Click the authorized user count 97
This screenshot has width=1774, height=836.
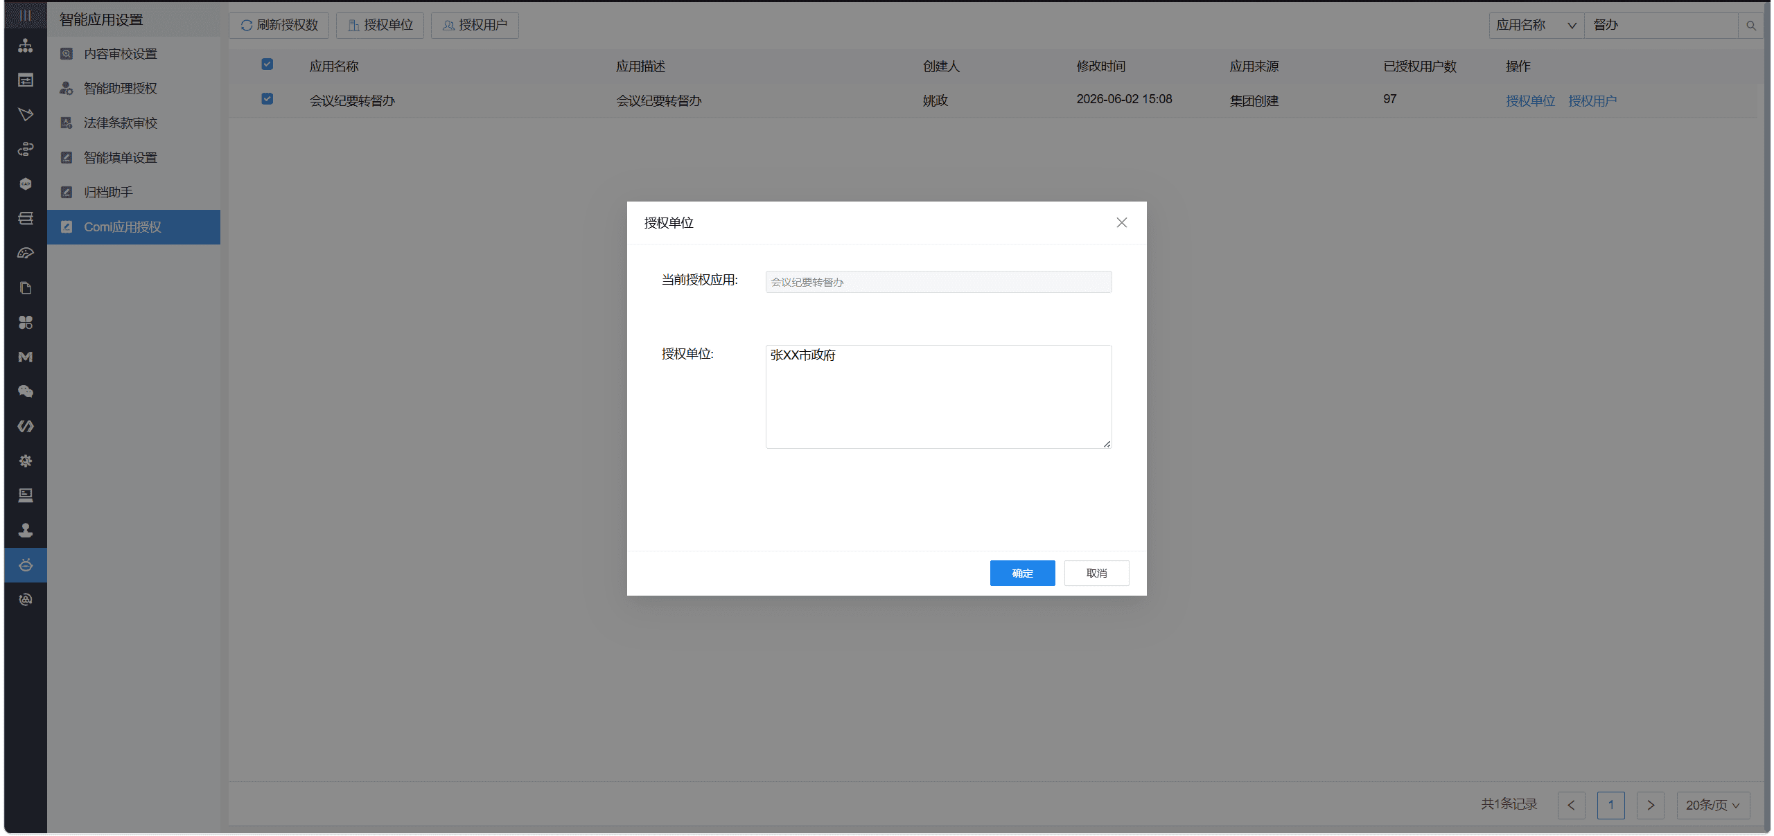(x=1389, y=99)
